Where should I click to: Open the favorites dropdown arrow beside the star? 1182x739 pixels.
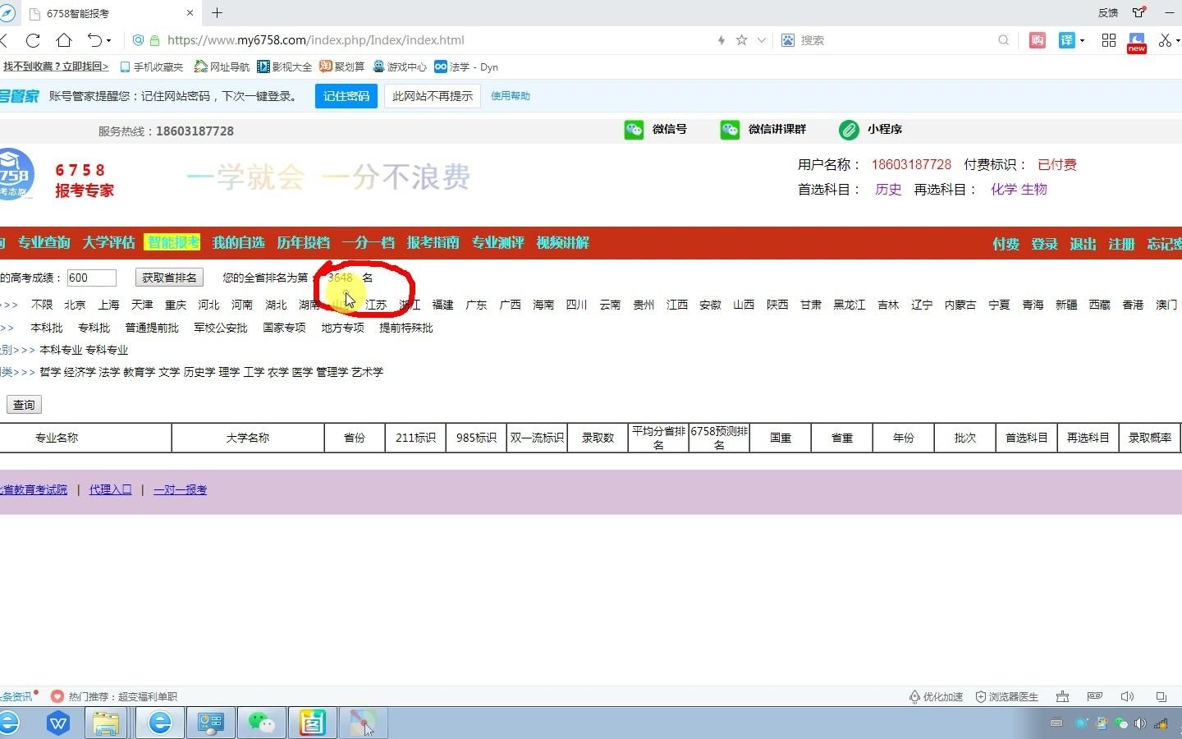[x=762, y=40]
